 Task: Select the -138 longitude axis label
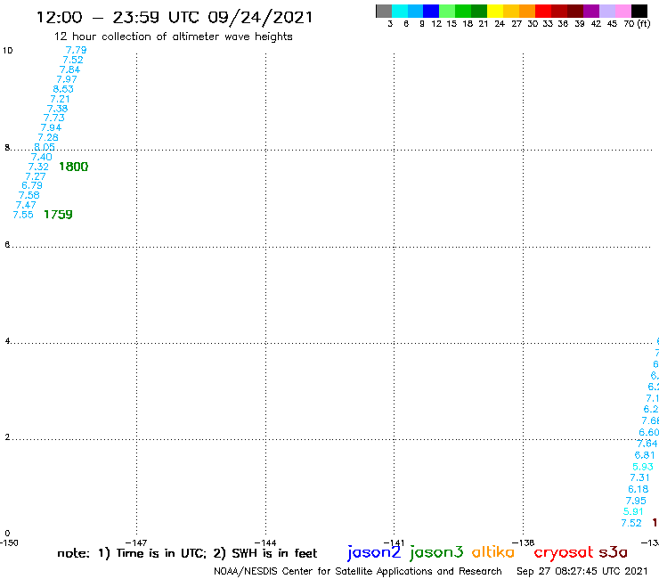coord(524,542)
